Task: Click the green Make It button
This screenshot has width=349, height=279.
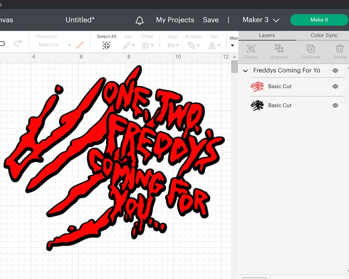Action: click(319, 20)
